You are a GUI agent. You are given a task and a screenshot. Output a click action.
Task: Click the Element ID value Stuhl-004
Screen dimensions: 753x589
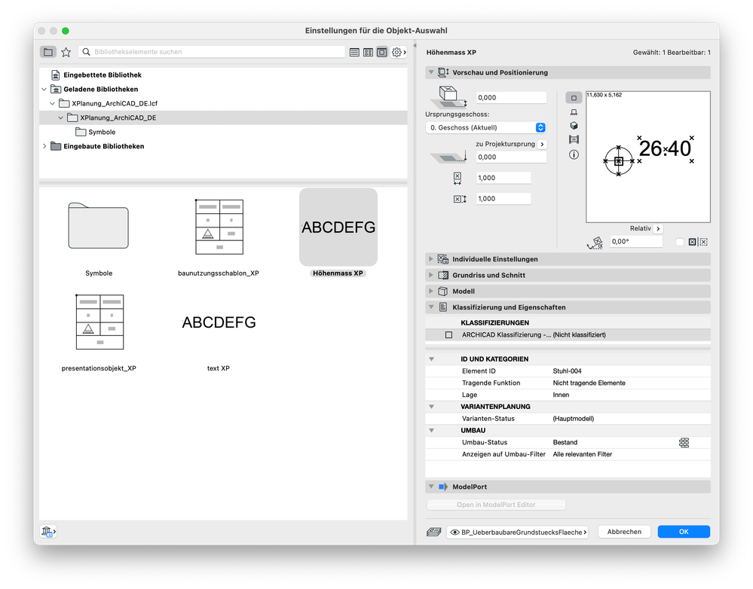point(567,371)
